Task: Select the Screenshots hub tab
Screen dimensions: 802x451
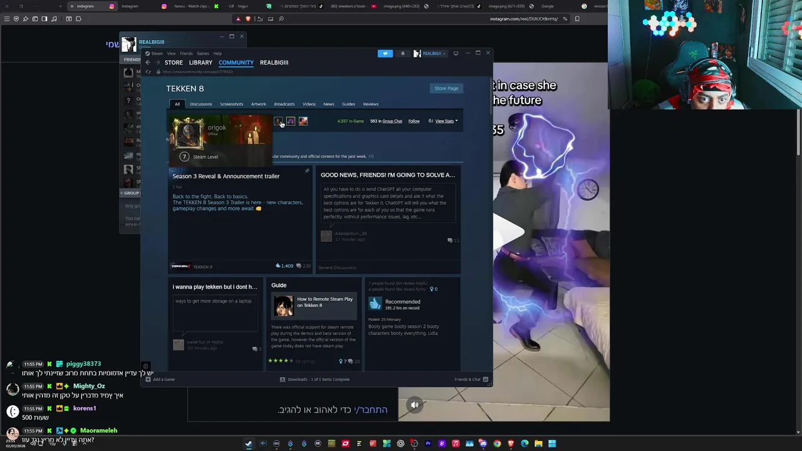Action: (x=231, y=104)
